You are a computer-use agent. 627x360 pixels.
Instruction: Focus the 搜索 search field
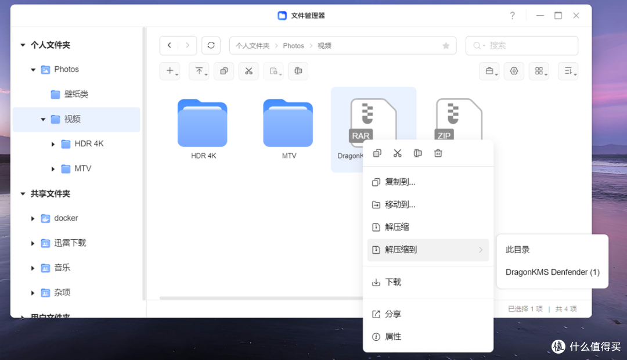click(522, 46)
